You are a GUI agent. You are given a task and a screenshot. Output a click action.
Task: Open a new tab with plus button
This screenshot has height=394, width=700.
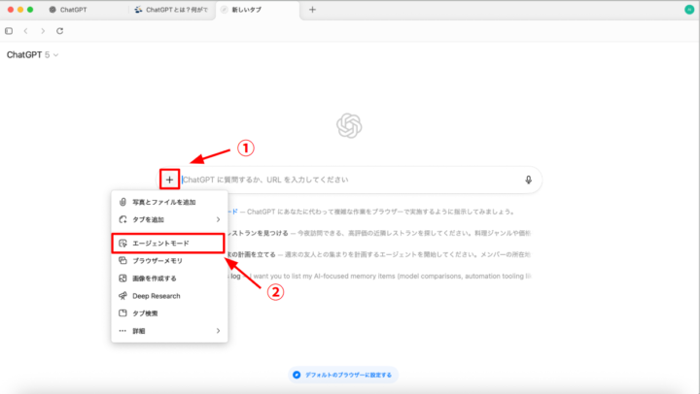(x=312, y=10)
